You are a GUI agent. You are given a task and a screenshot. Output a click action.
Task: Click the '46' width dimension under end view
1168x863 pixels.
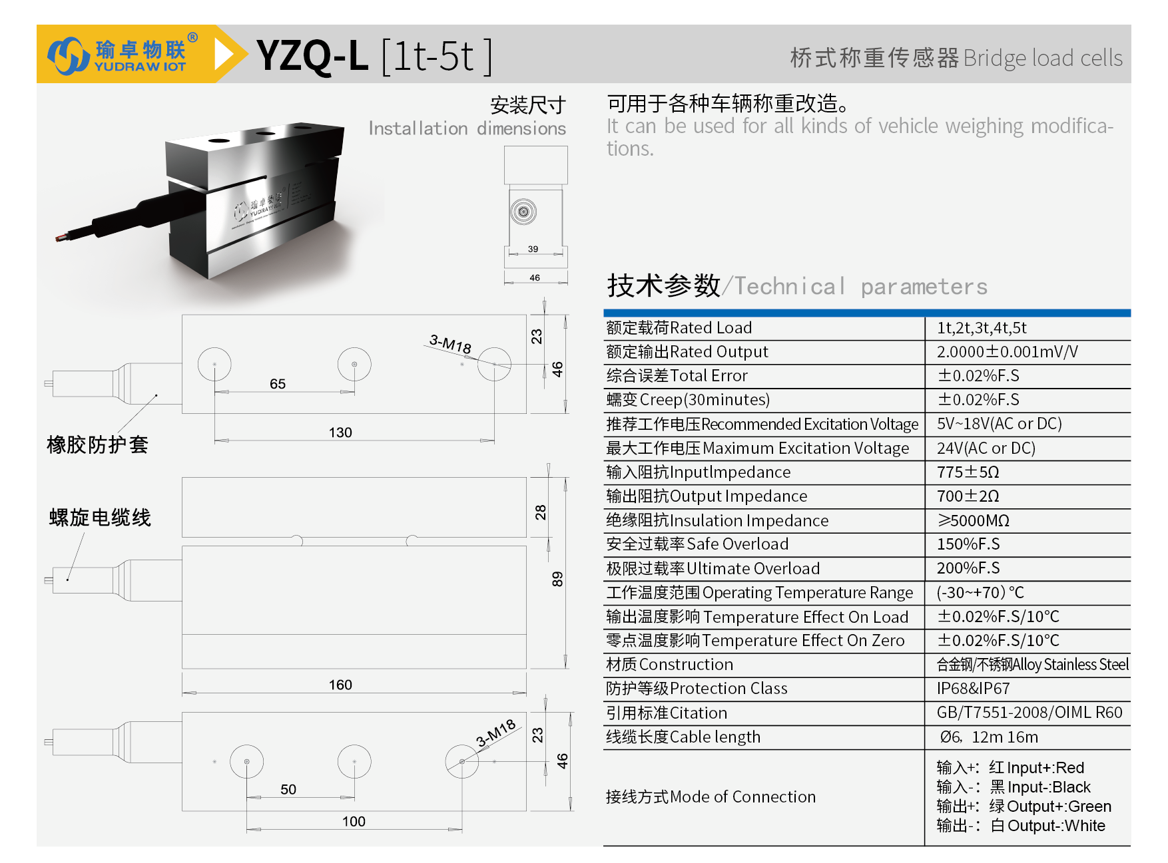(x=535, y=277)
